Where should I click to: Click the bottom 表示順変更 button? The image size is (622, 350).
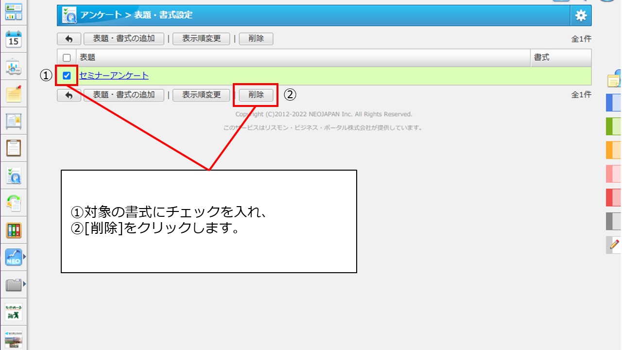[201, 95]
